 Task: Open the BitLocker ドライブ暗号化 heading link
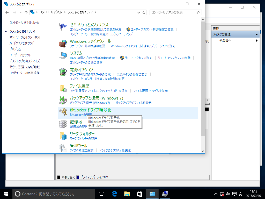coord(91,110)
